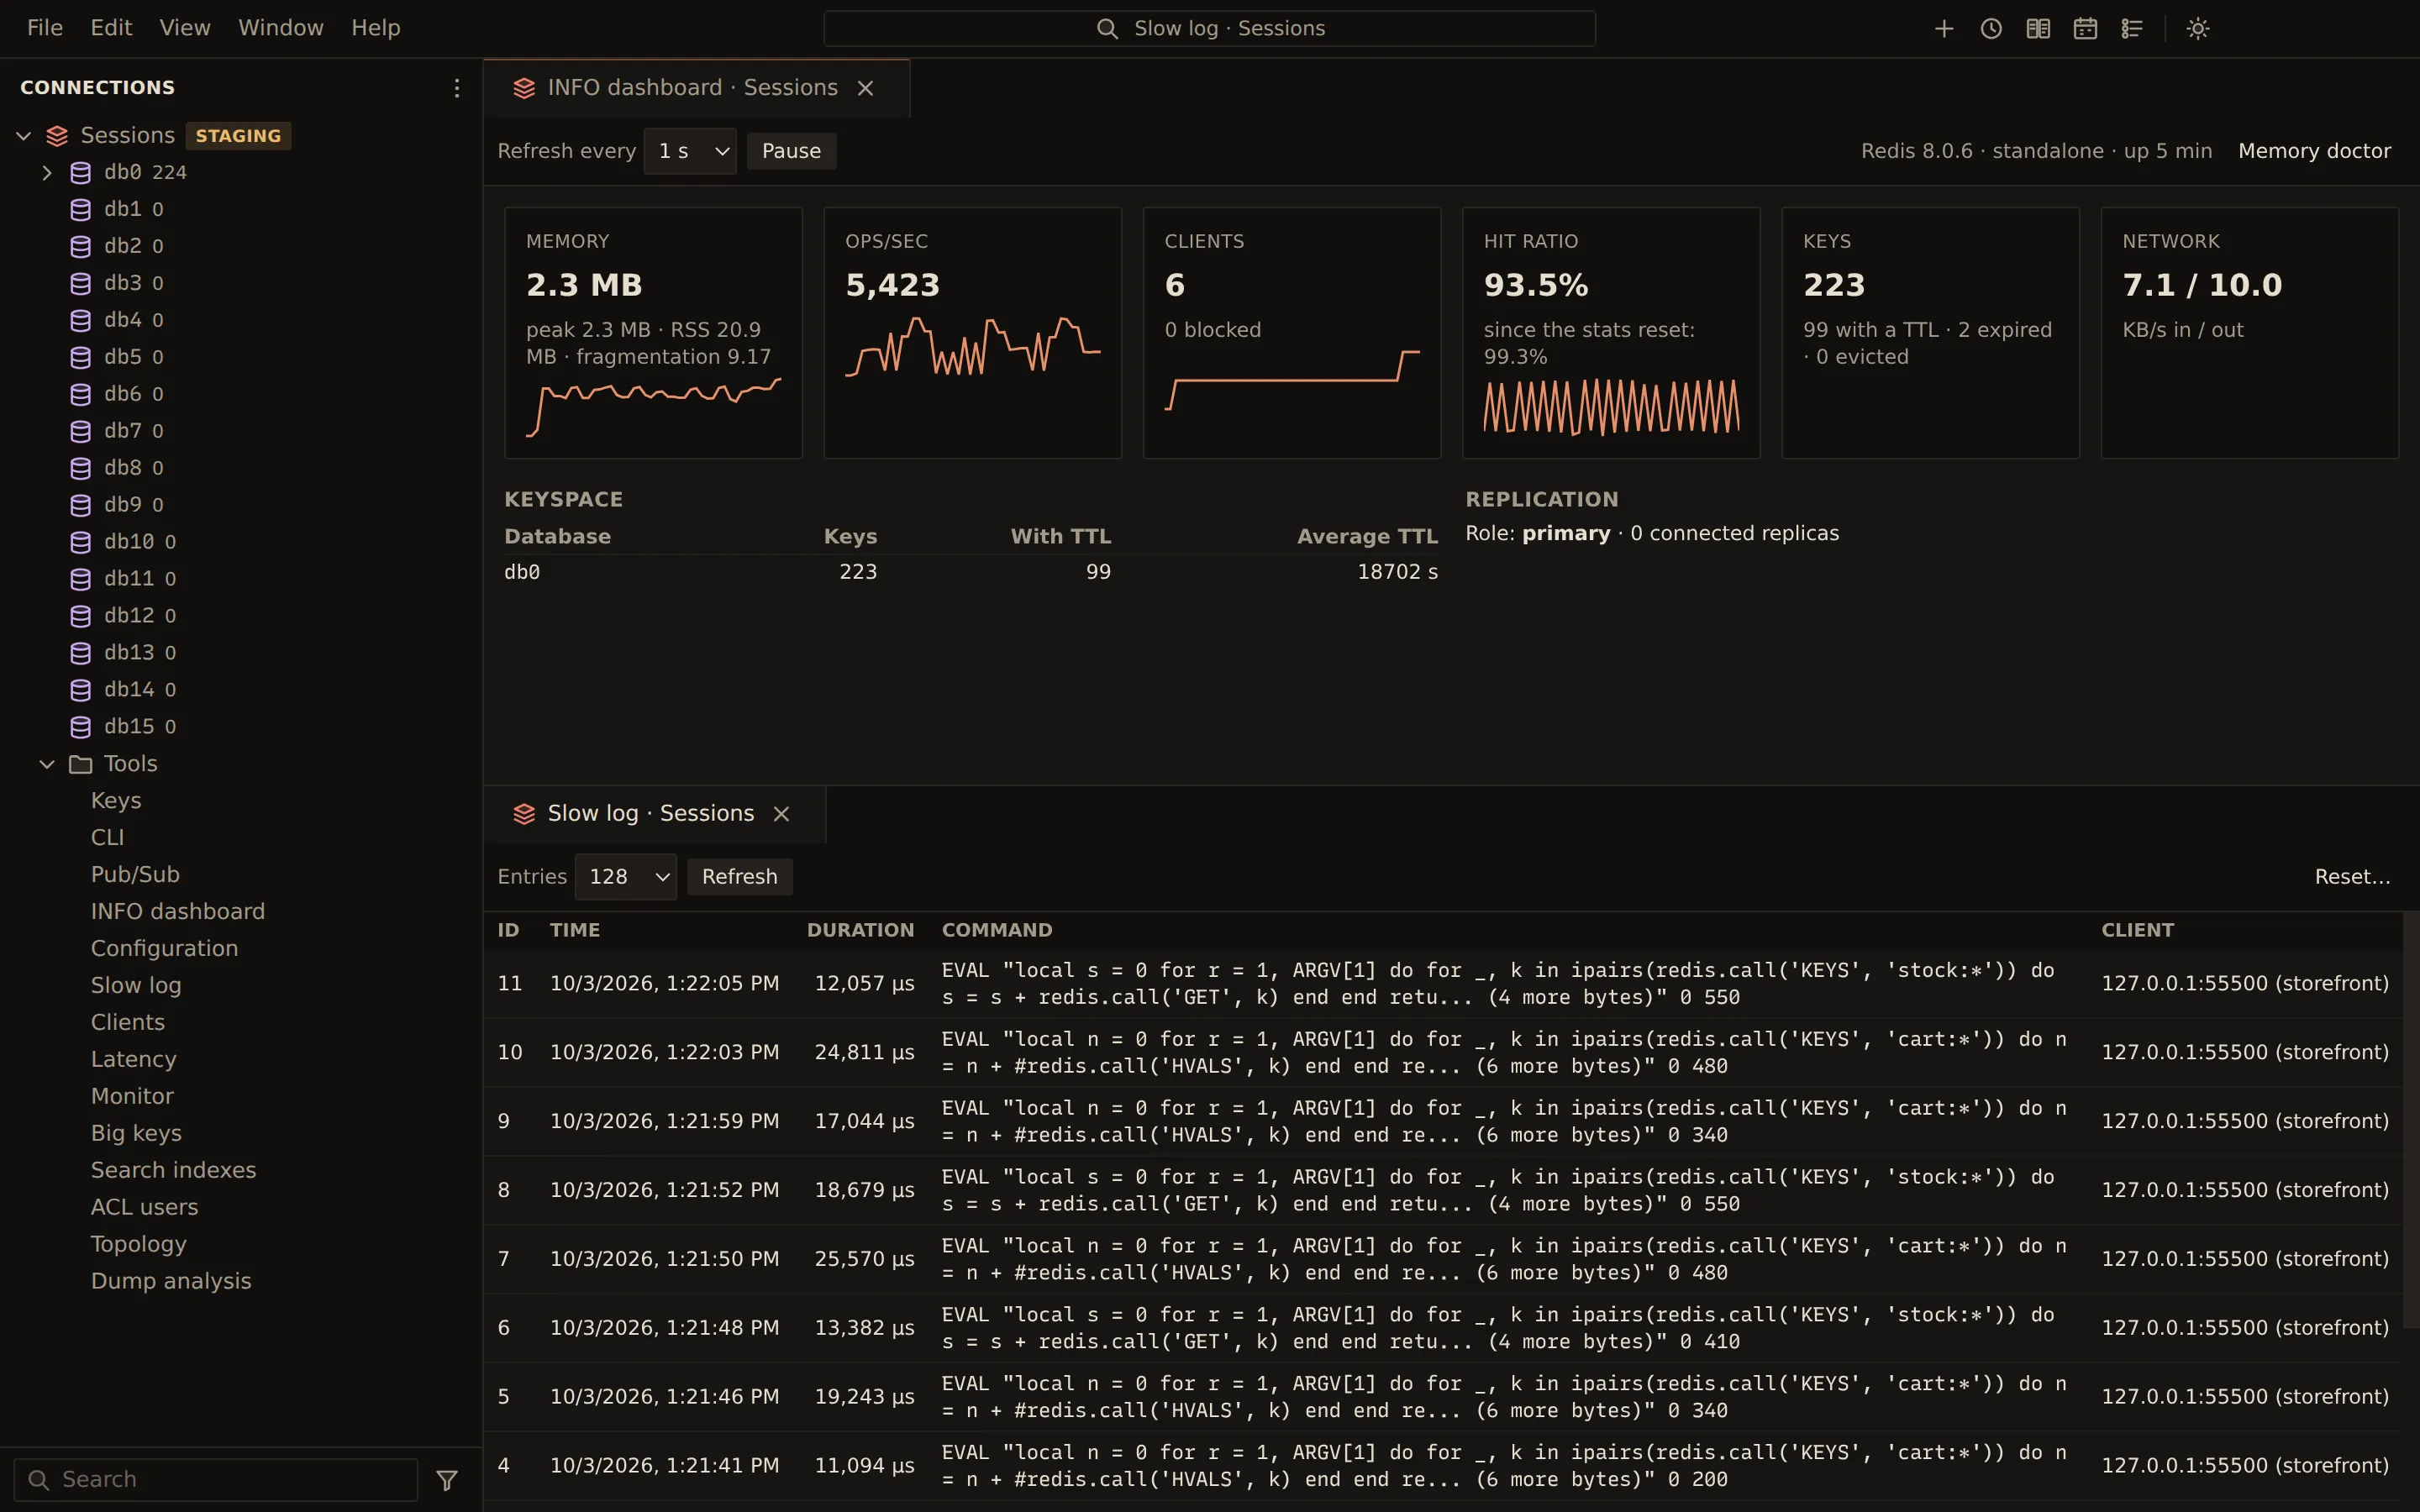Open the Entries count dropdown
The image size is (2420, 1512).
coord(626,877)
